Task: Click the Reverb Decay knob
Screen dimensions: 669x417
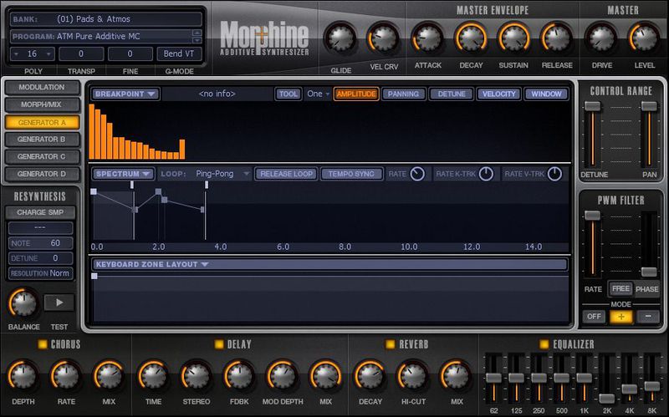Action: tap(369, 375)
